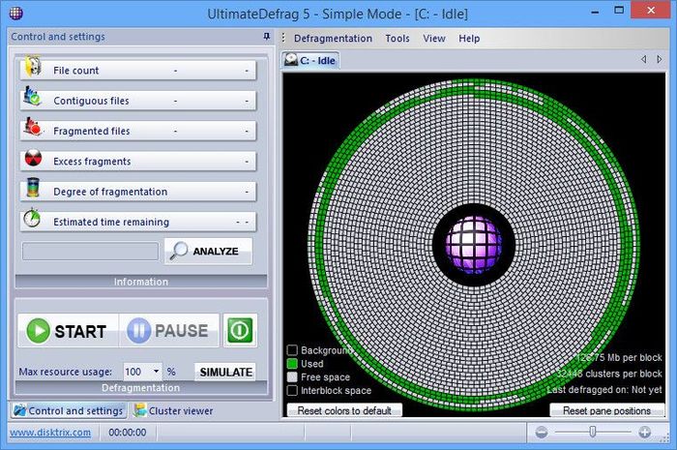Screen dimensions: 677x450
Task: Open the Help menu
Action: coord(469,39)
